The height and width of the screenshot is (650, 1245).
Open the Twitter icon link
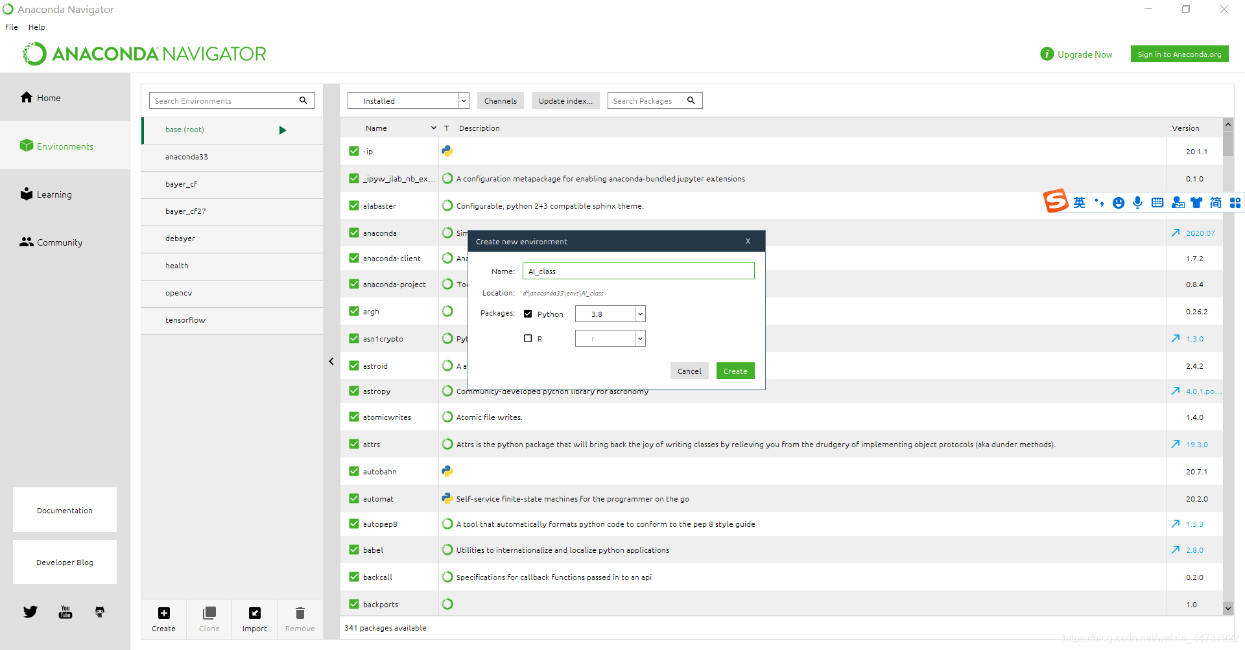[30, 612]
